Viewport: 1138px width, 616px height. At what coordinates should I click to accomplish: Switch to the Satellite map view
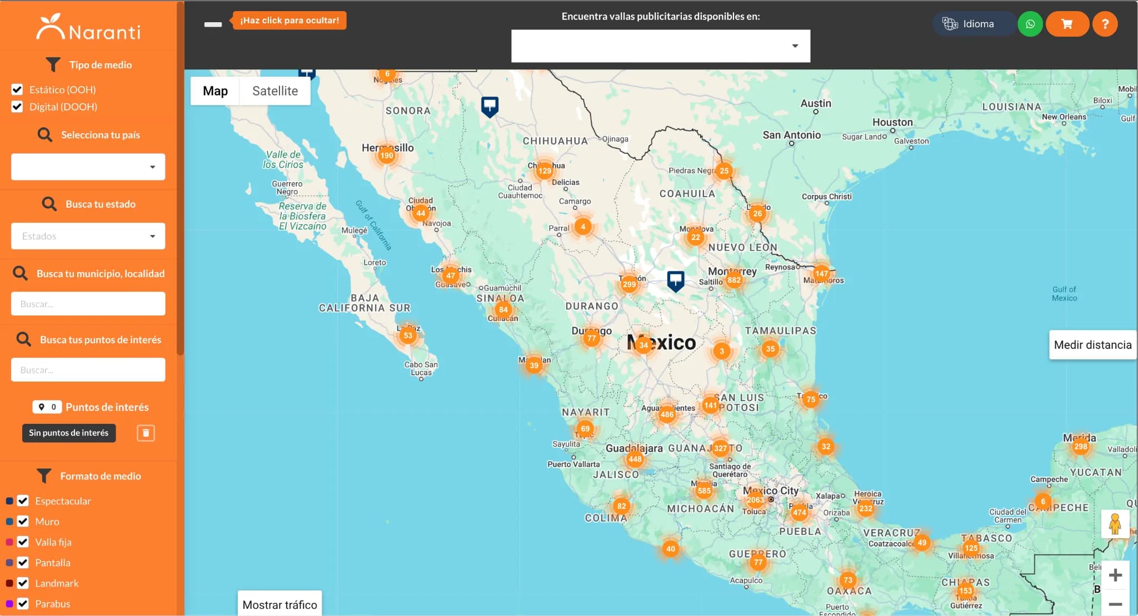tap(274, 91)
